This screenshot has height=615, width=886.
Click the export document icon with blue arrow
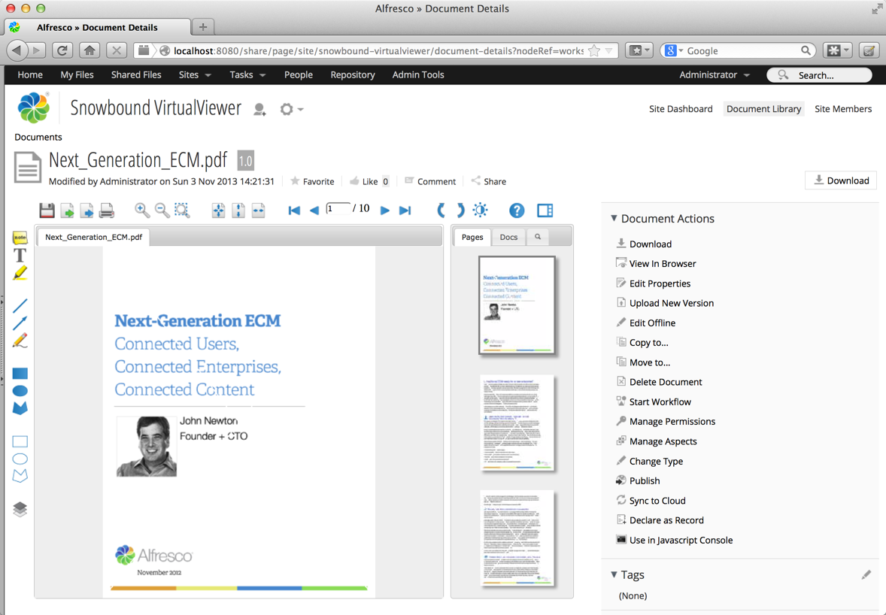(87, 211)
